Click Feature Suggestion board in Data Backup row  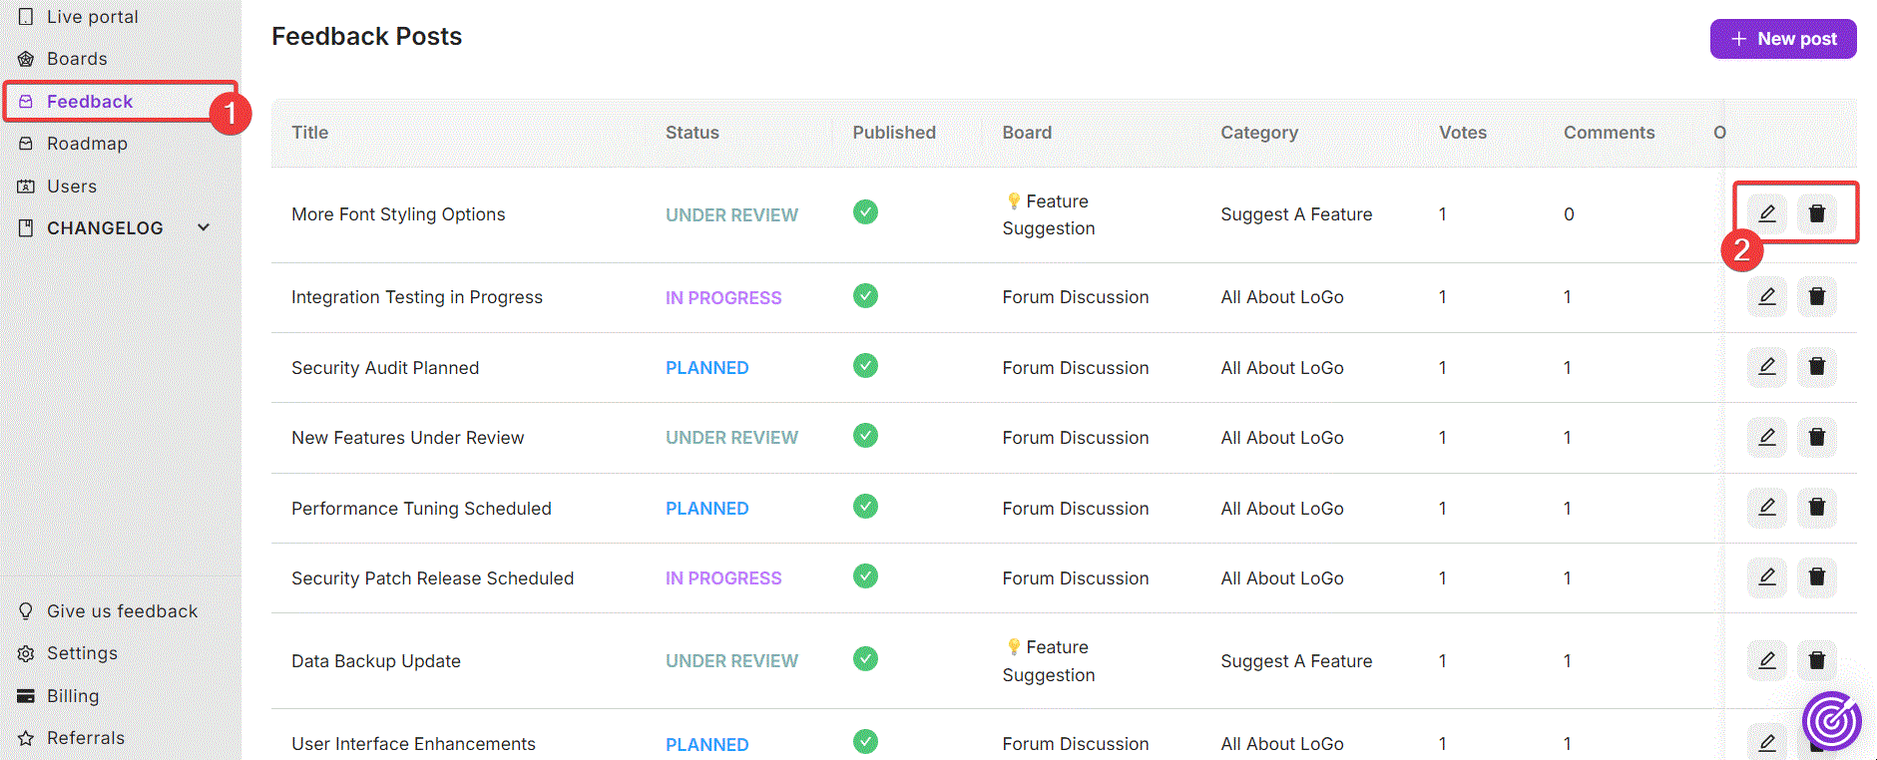click(x=1049, y=661)
